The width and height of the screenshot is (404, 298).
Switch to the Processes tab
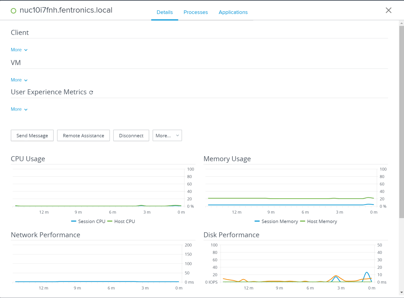pos(196,12)
